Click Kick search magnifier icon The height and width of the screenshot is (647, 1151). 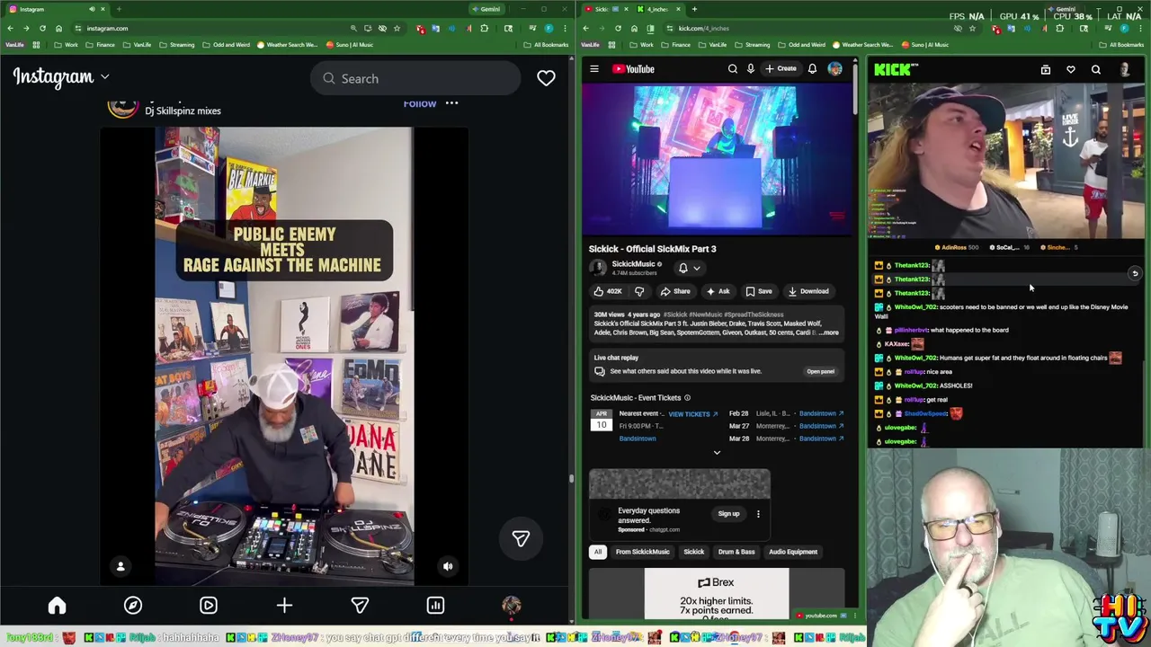pyautogui.click(x=1096, y=69)
